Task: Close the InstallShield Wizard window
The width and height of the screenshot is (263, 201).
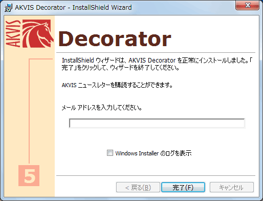Action: (x=248, y=6)
